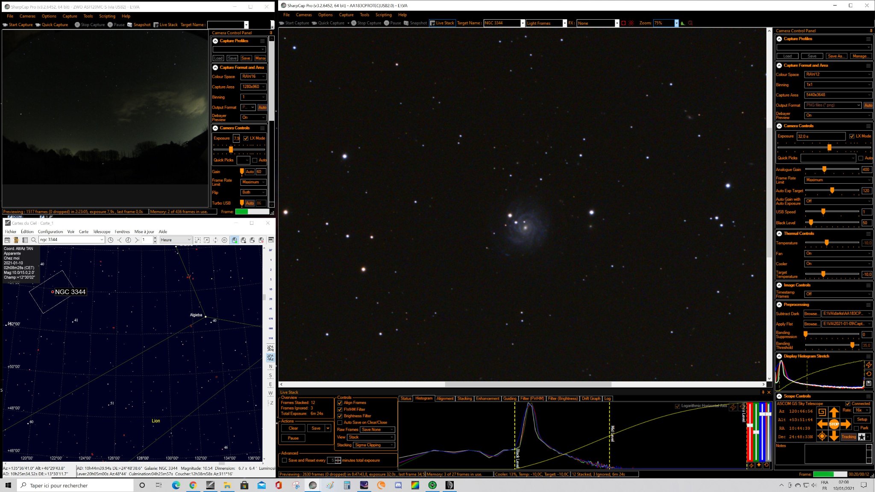The width and height of the screenshot is (875, 492).
Task: Reset the Display Histogram Stretch
Action: (x=869, y=374)
